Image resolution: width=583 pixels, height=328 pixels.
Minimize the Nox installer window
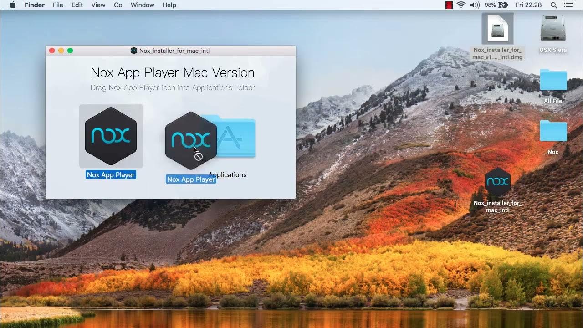coord(61,51)
